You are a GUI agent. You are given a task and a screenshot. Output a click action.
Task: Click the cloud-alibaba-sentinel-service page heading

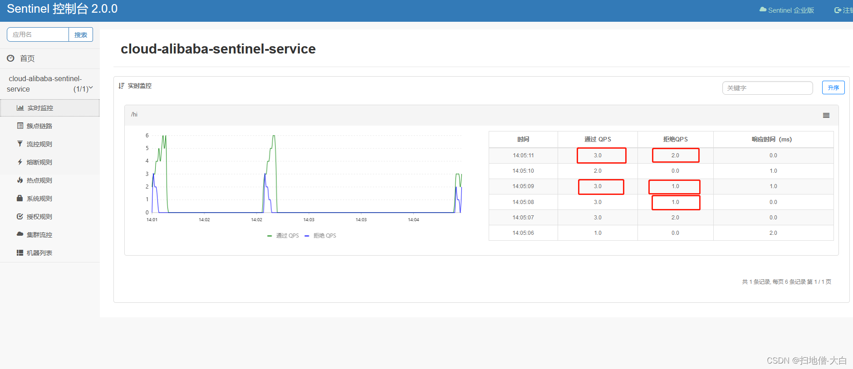(x=218, y=49)
